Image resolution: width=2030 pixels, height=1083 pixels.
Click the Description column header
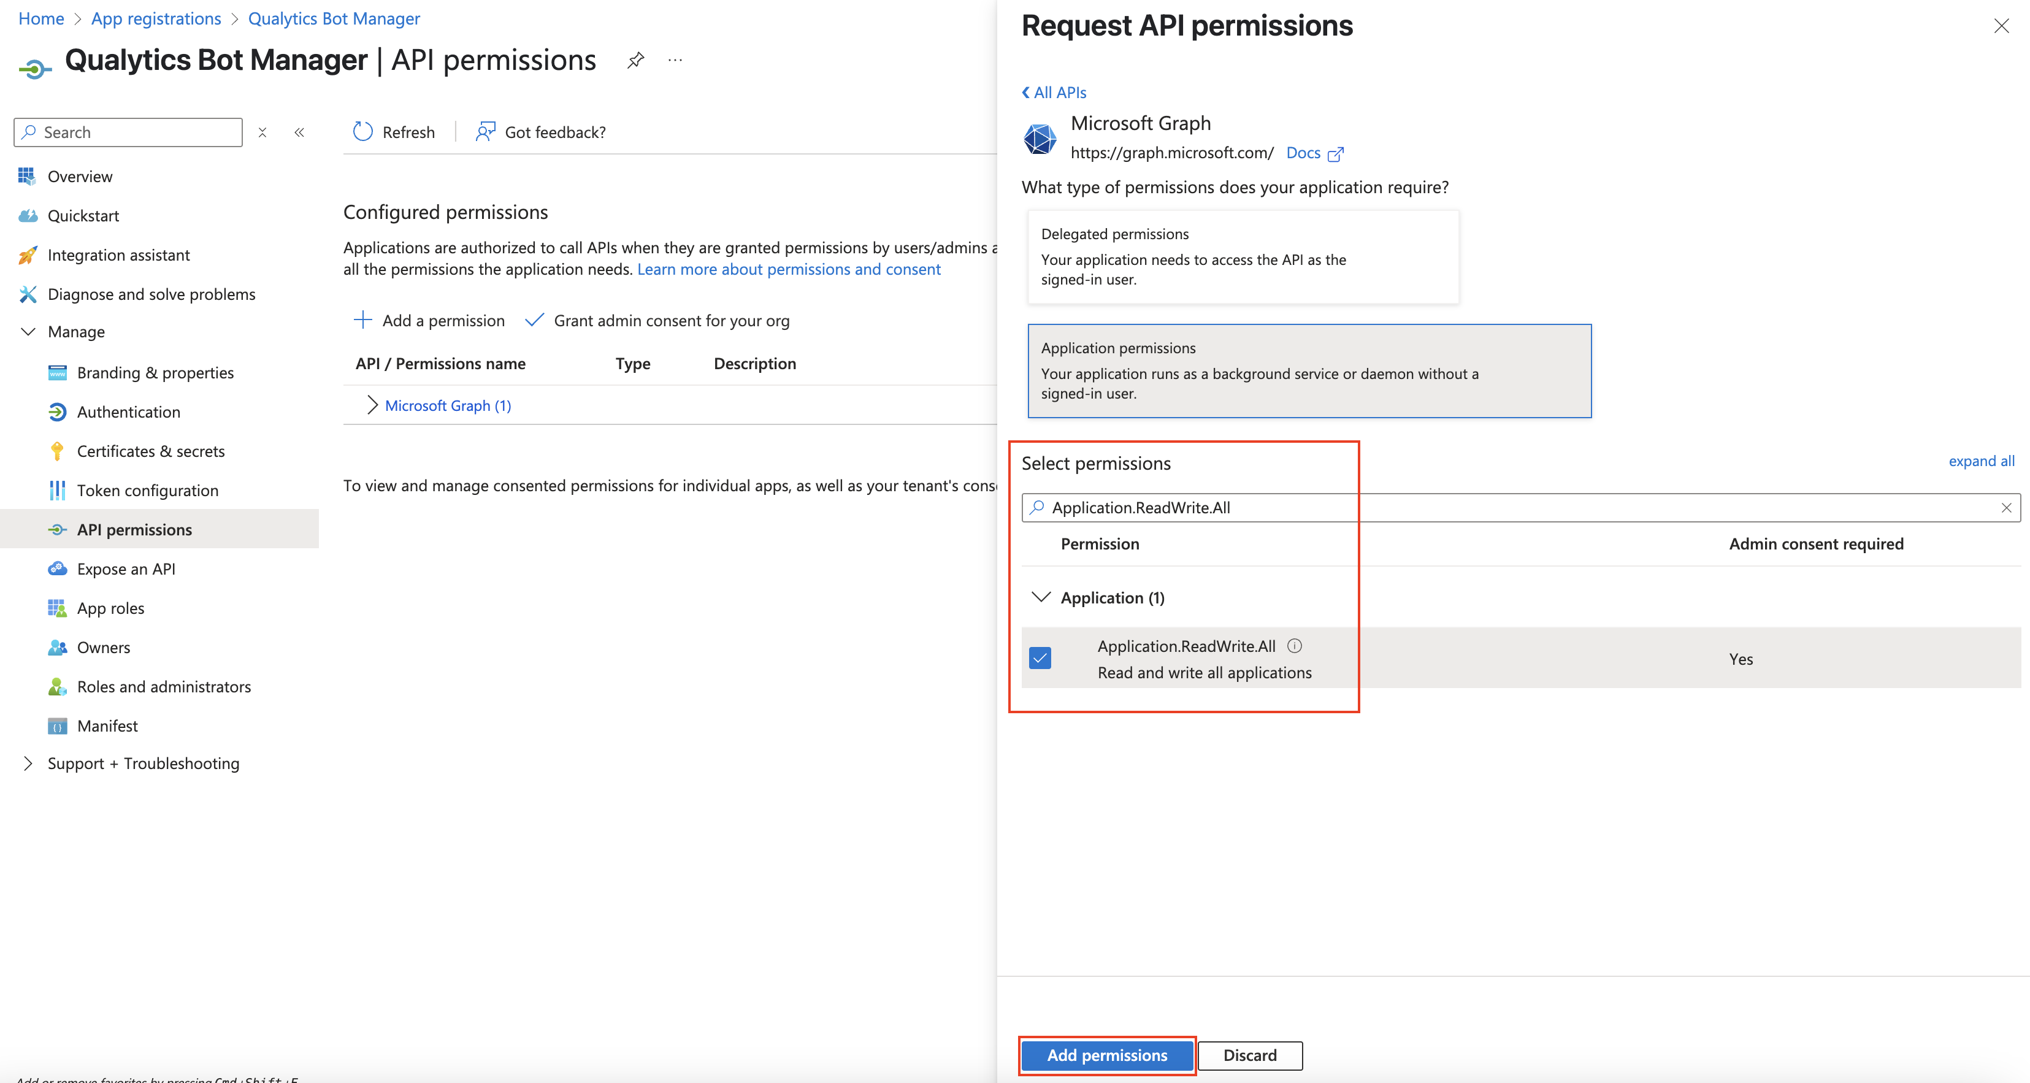coord(755,364)
